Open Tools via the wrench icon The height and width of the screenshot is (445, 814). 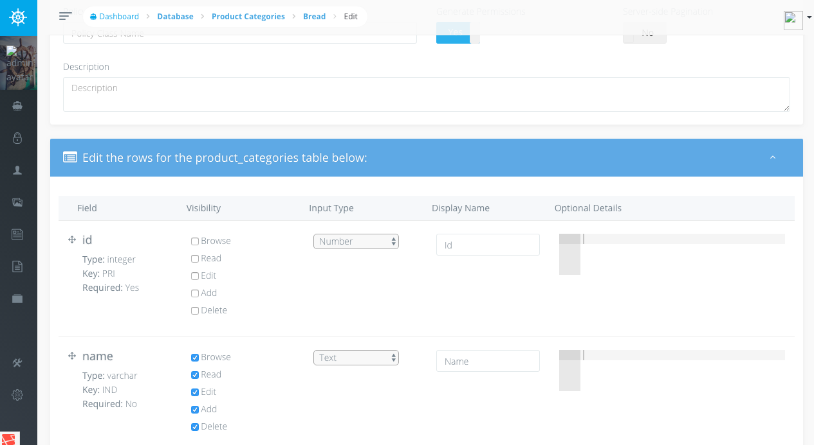tap(17, 363)
